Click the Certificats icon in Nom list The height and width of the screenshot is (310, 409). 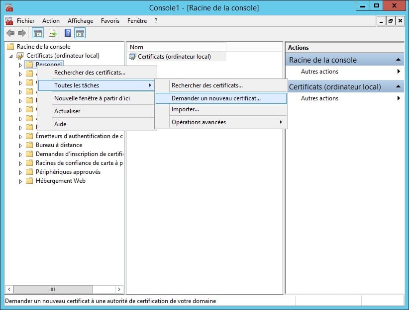click(132, 57)
